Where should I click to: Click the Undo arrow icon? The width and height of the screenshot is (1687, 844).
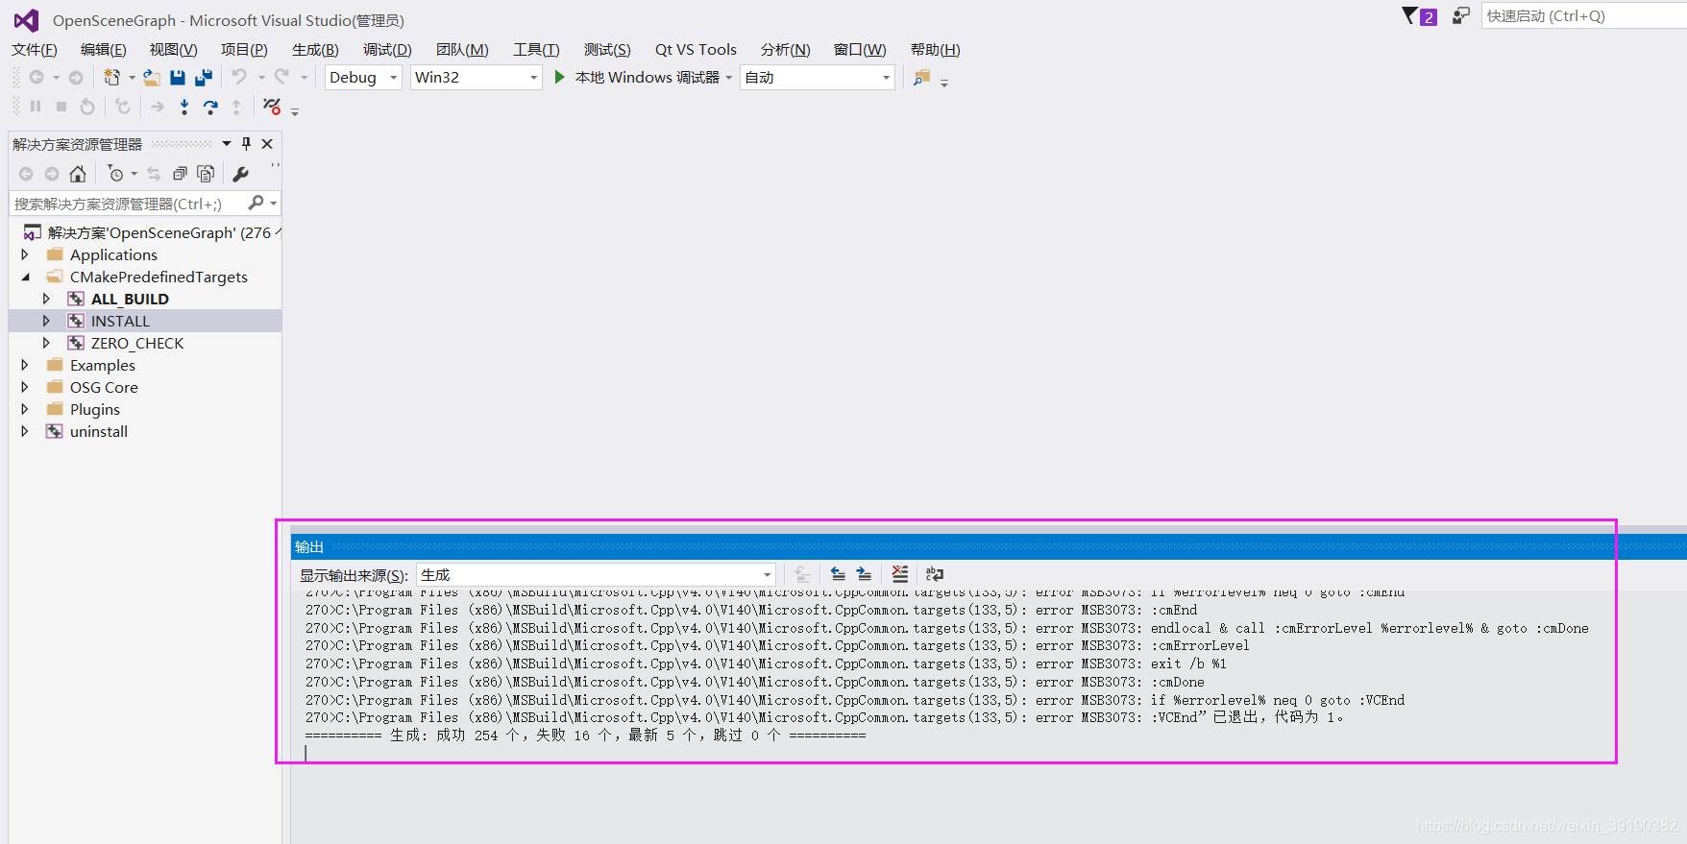coord(239,77)
